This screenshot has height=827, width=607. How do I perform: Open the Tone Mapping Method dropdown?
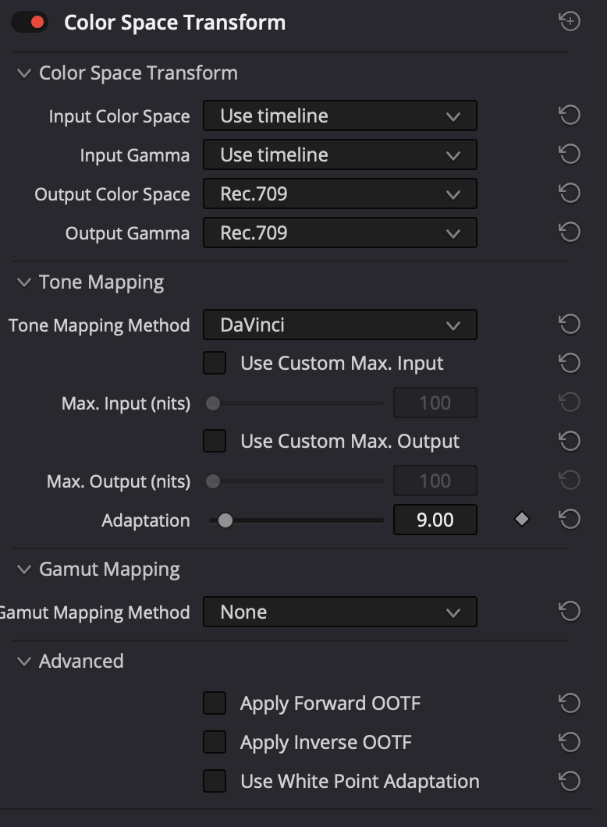[340, 325]
